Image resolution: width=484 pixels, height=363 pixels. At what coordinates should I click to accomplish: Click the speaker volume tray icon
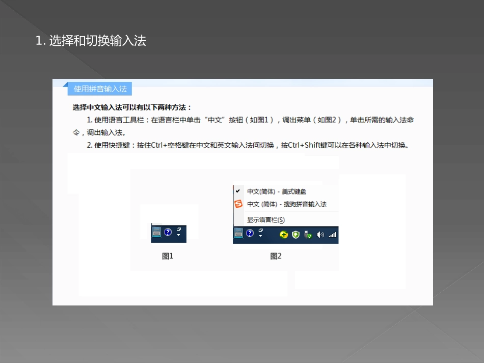pos(320,235)
